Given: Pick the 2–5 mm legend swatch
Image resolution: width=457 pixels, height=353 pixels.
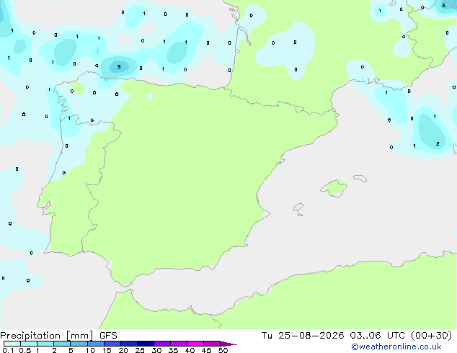Looking at the screenshot, I should tap(62, 344).
